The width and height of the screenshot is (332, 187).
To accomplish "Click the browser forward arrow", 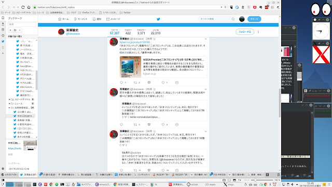I will coord(8,7).
